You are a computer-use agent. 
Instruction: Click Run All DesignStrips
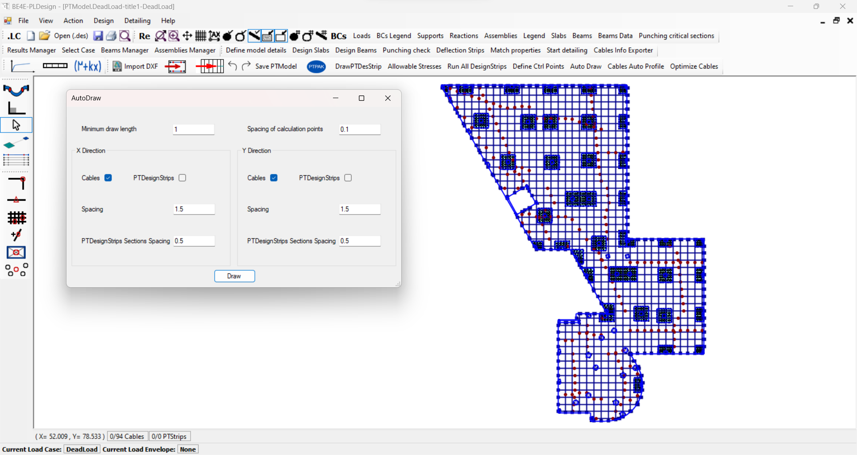click(x=477, y=66)
